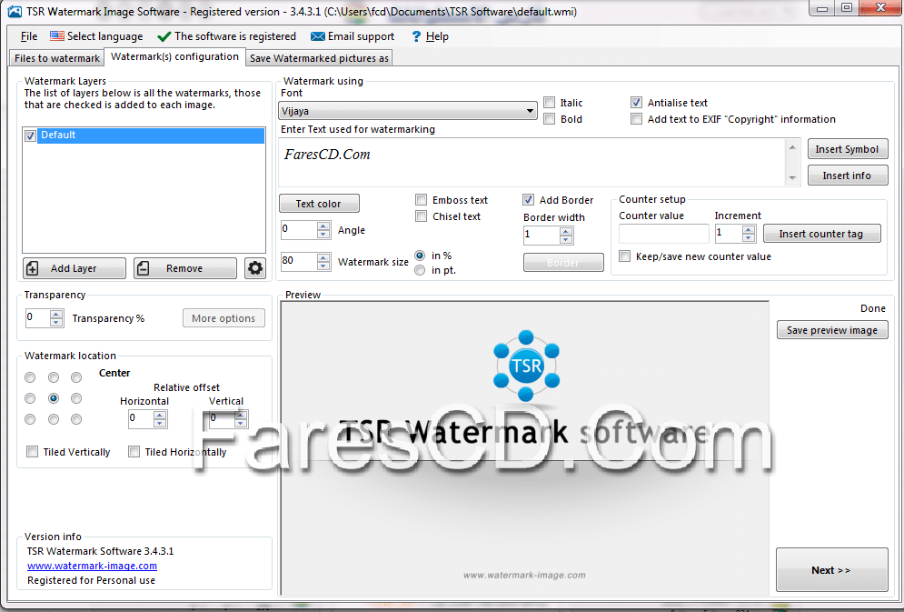Enable Bold text checkbox
The height and width of the screenshot is (612, 904).
550,119
